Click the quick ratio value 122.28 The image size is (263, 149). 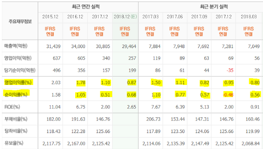pos(78,131)
